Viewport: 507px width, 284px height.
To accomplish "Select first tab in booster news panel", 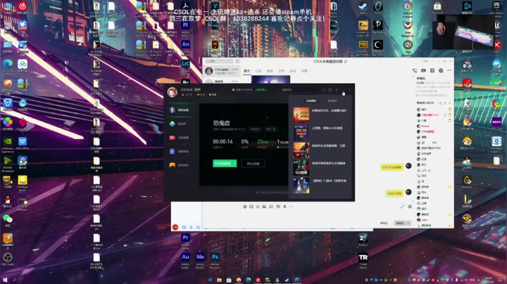I will click(x=311, y=101).
